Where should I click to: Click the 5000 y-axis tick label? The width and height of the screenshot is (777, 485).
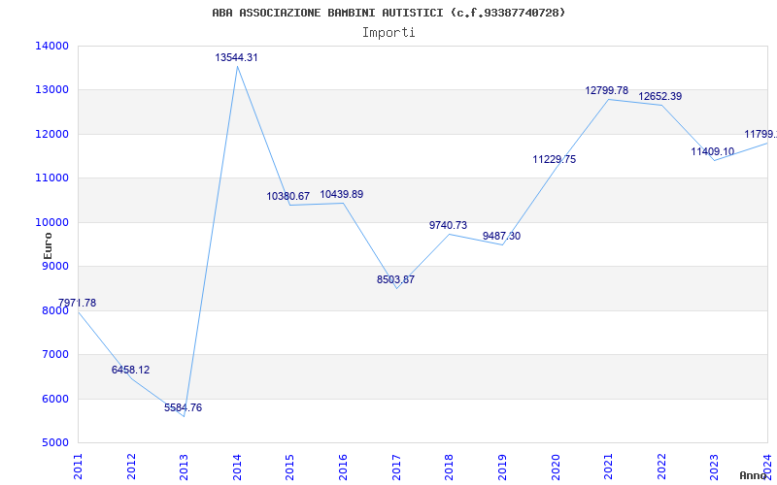tap(54, 442)
